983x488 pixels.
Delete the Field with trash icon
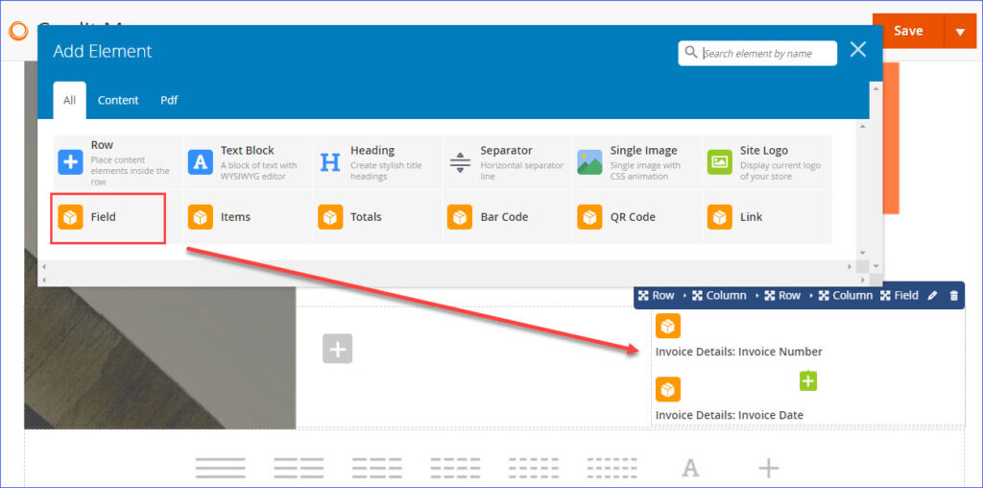(x=954, y=296)
